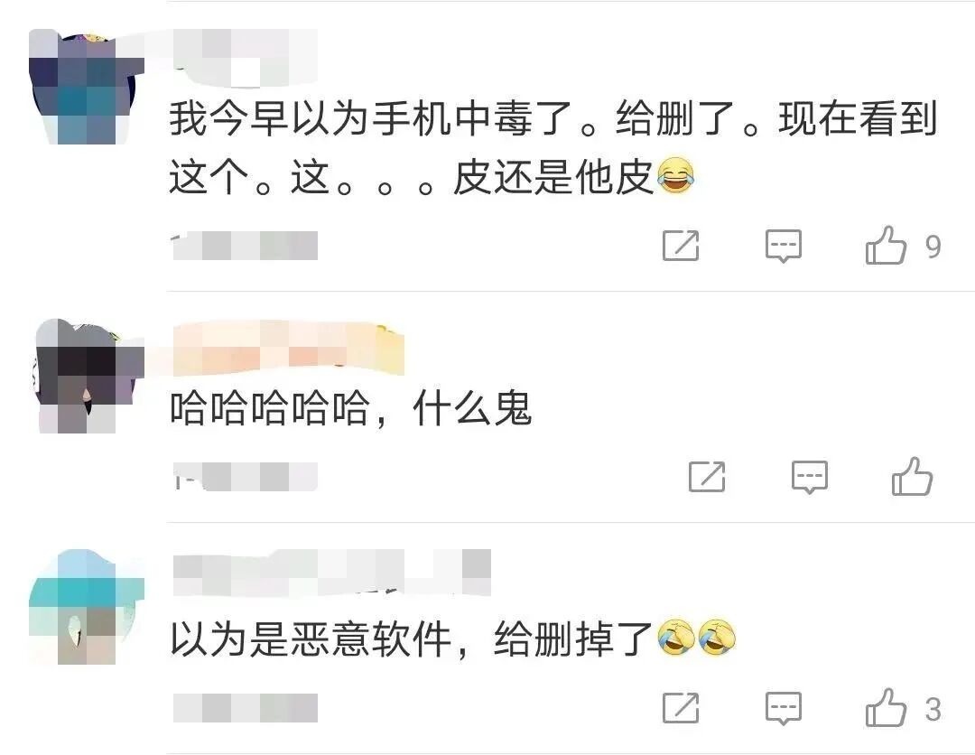This screenshot has height=755, width=975.
Task: Repost the 恶意软件 comment
Action: coord(681,708)
